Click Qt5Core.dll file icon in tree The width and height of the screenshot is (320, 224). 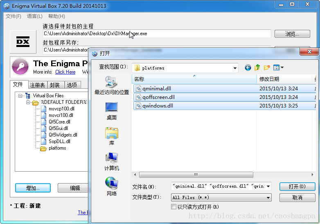pos(43,122)
